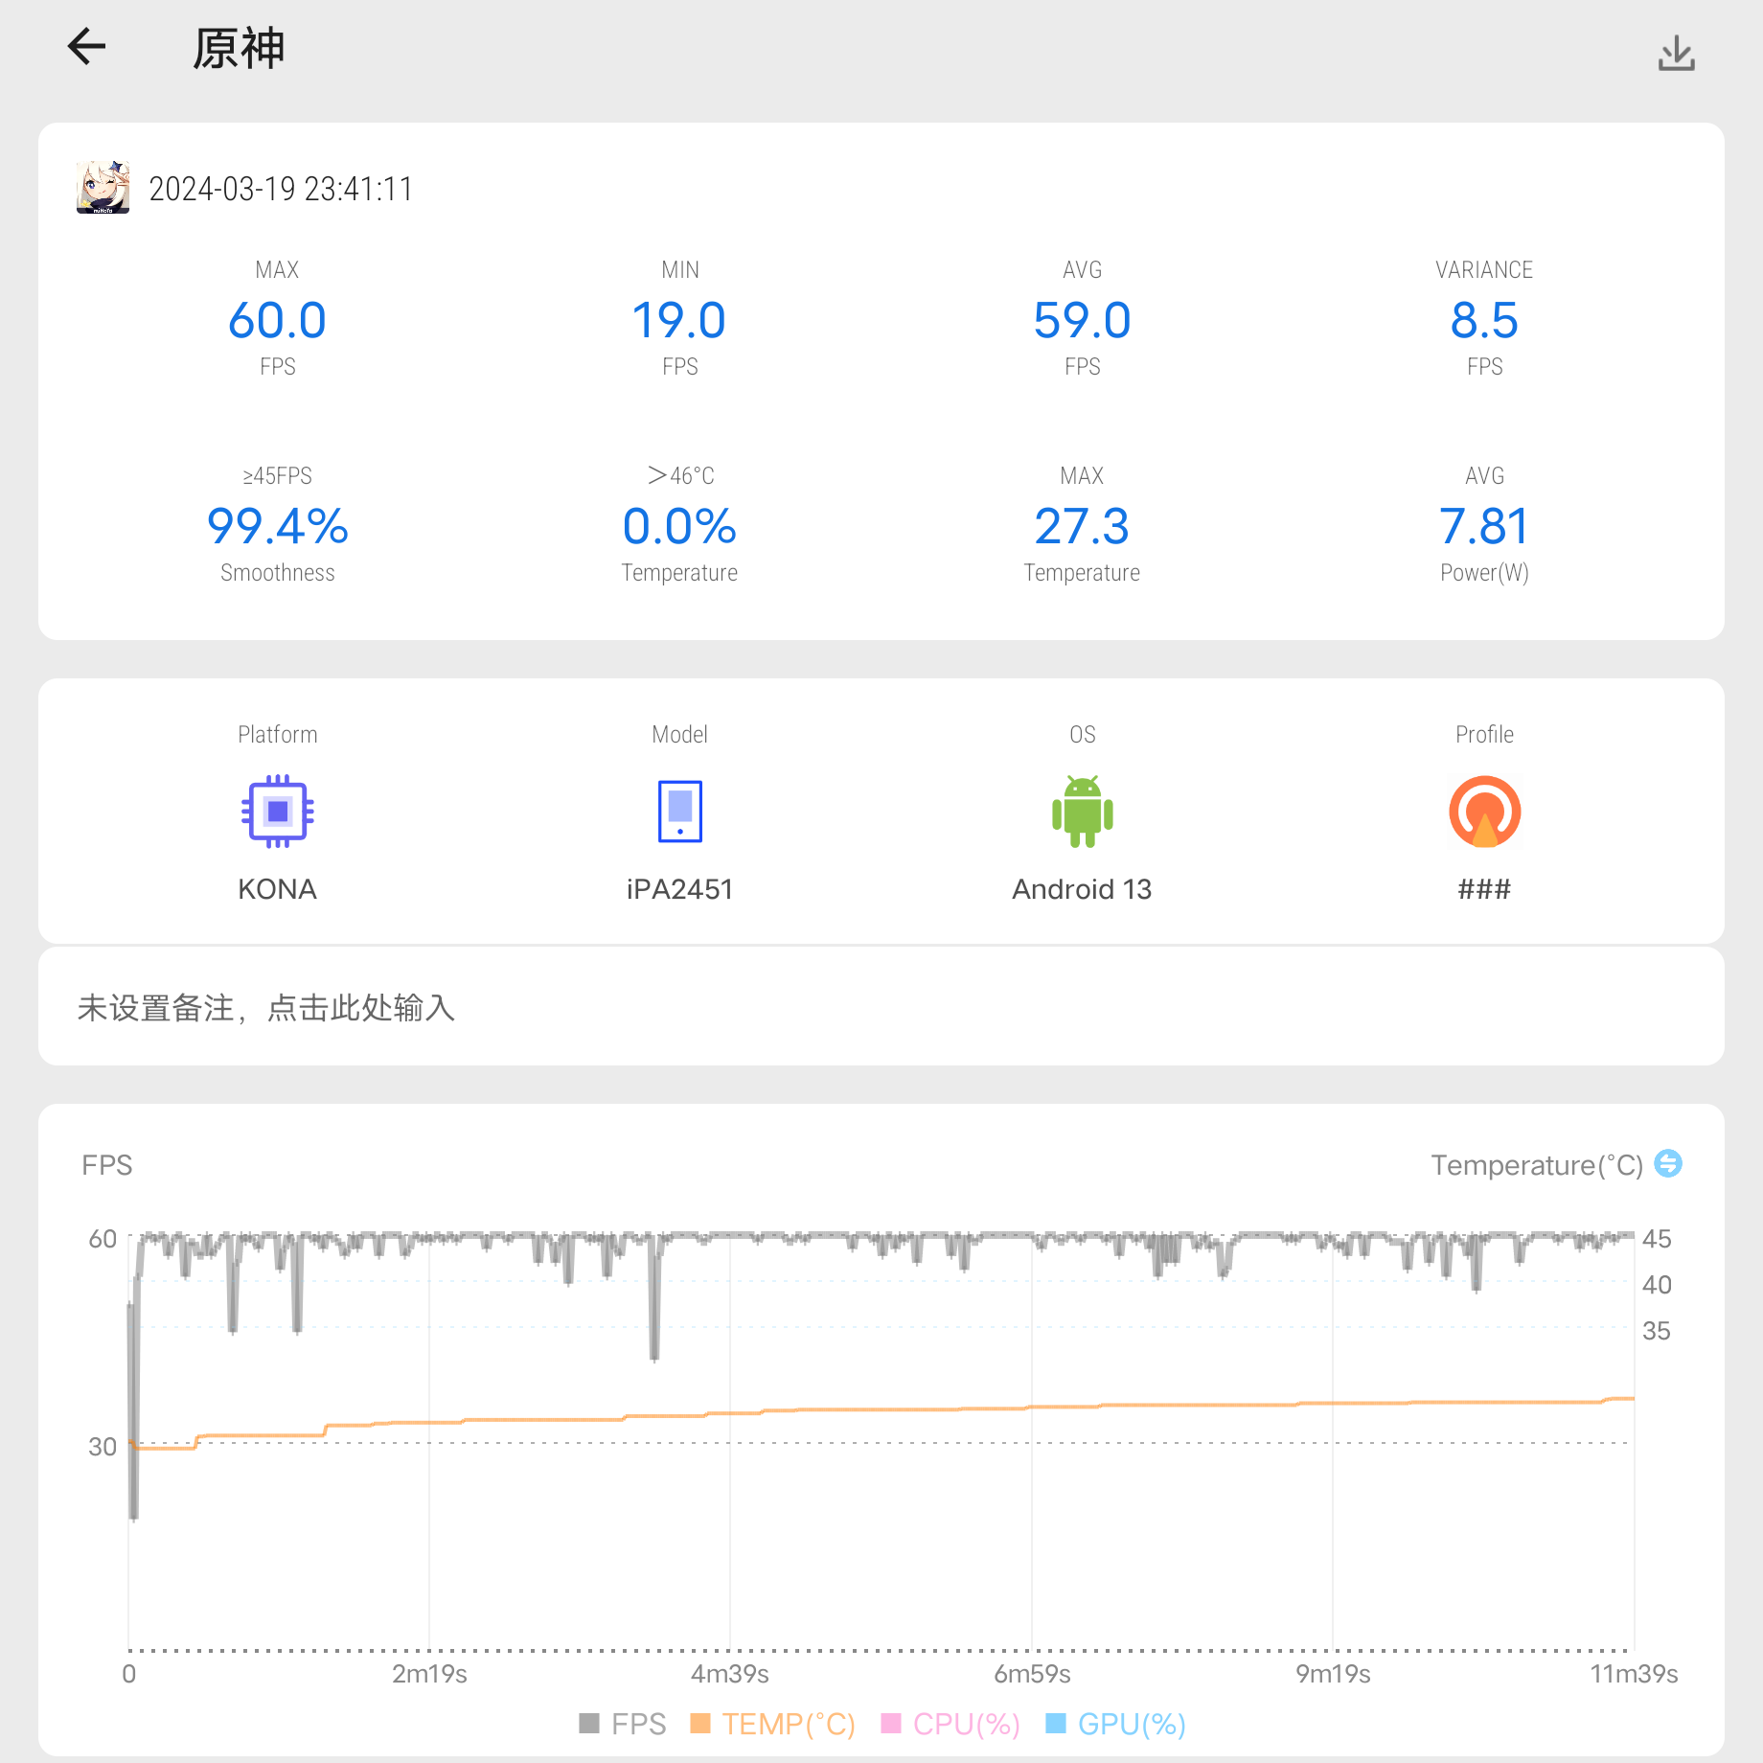Image resolution: width=1763 pixels, height=1763 pixels.
Task: Select the 7.81 average Power value
Action: tap(1484, 526)
